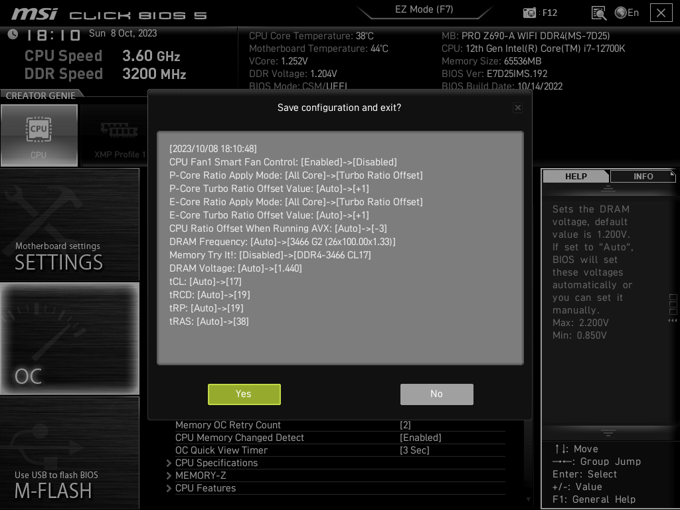The width and height of the screenshot is (680, 510).
Task: Select the tRP: [Auto]->[19] line
Action: tap(206, 308)
